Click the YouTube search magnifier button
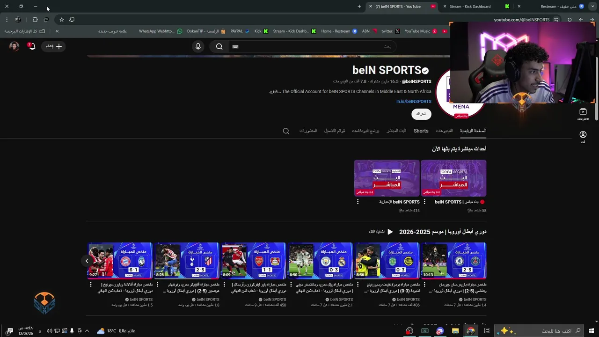 pyautogui.click(x=219, y=46)
